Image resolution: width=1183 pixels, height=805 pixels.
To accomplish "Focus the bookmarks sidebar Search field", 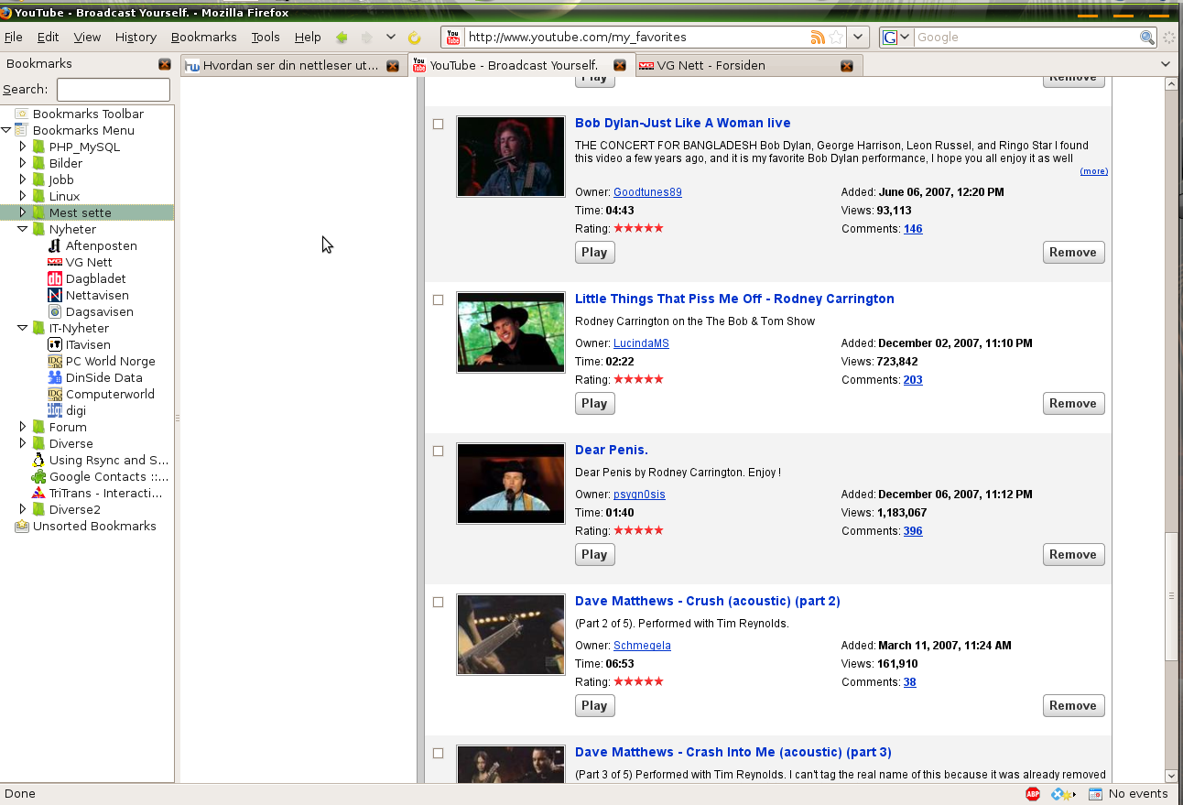I will click(x=114, y=90).
